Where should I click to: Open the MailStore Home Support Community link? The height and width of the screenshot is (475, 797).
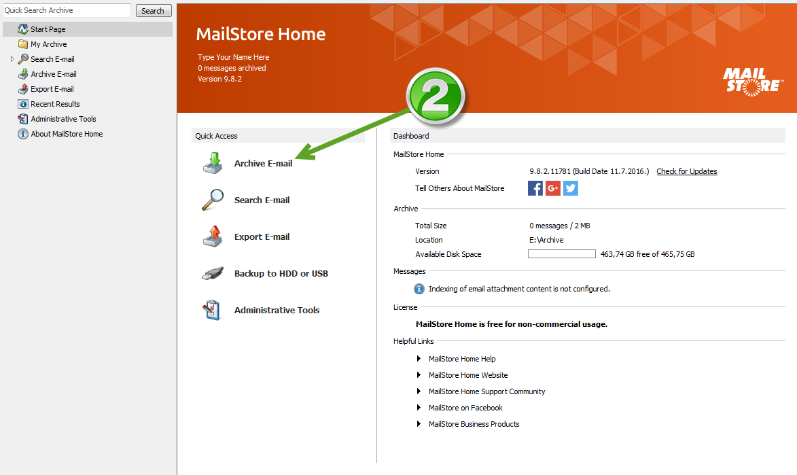point(487,391)
